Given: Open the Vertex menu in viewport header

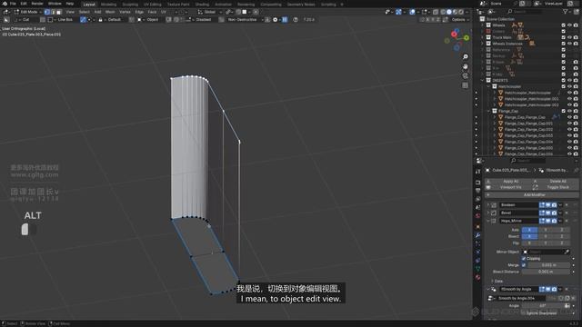Looking at the screenshot, I should 125,12.
